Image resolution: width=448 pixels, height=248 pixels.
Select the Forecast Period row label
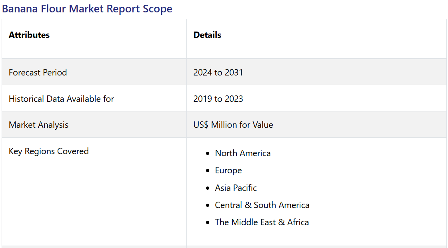(x=38, y=73)
